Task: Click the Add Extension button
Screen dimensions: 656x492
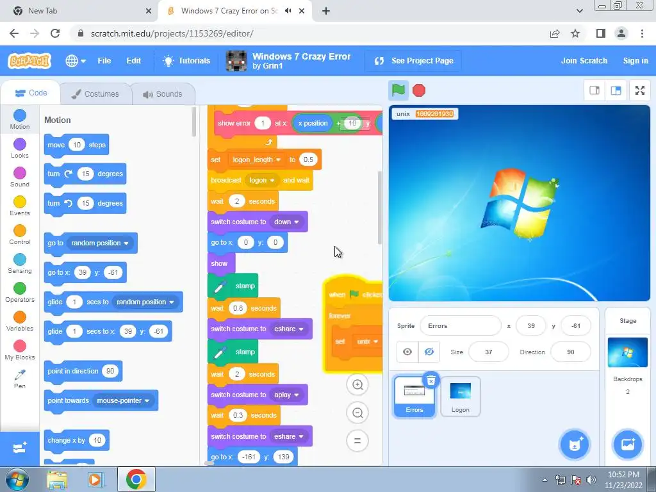Action: 20,448
